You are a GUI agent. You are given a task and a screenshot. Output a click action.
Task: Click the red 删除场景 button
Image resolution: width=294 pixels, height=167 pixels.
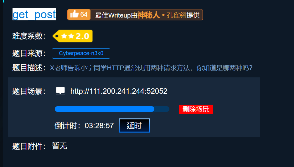[x=196, y=109]
